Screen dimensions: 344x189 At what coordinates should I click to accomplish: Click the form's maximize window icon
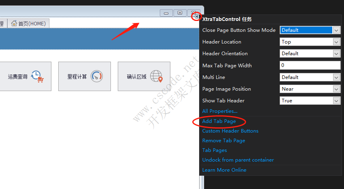coord(180,13)
